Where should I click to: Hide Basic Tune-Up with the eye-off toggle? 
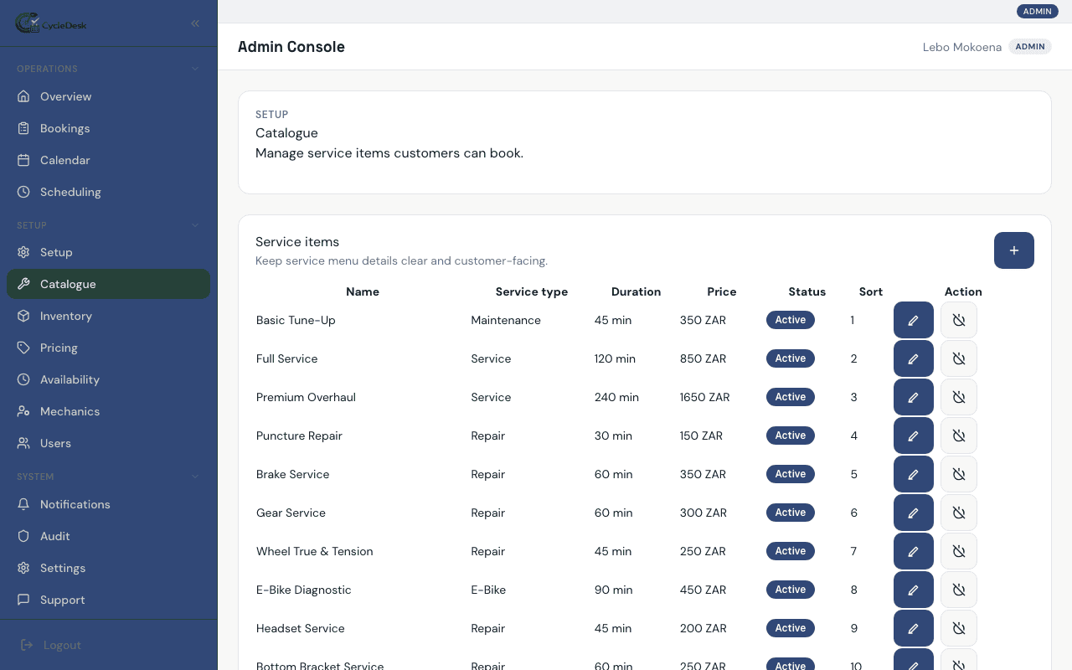click(x=958, y=320)
